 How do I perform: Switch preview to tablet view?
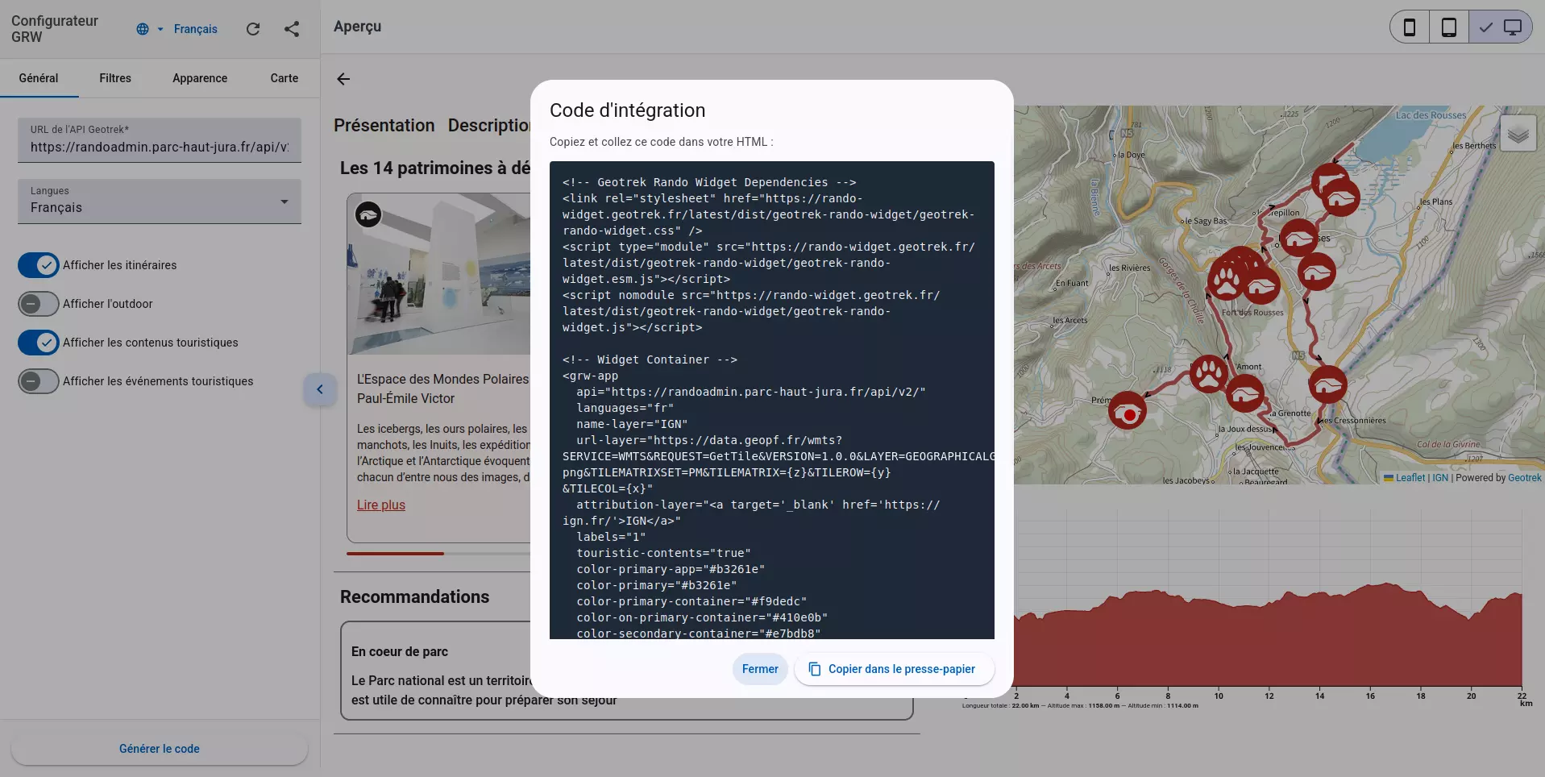(1448, 27)
